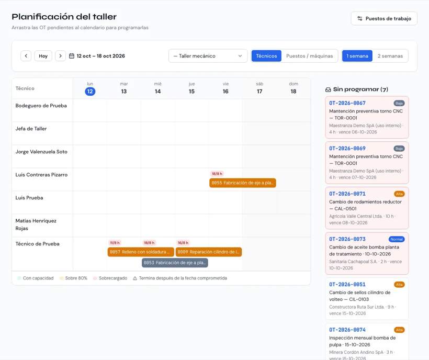Click the inbox icon beside Sin programar
The width and height of the screenshot is (429, 360).
(328, 89)
